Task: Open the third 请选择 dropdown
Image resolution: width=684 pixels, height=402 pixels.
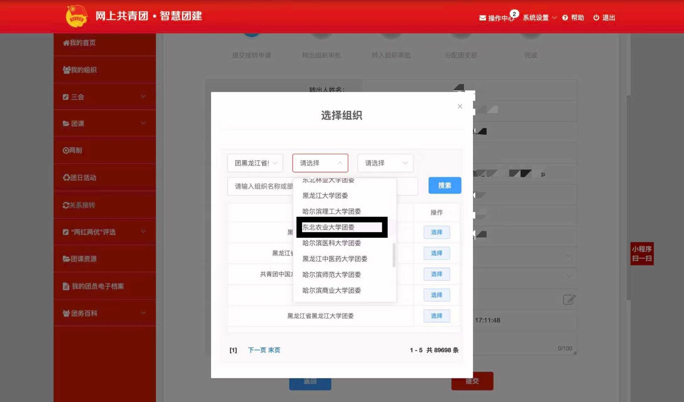Action: [385, 163]
